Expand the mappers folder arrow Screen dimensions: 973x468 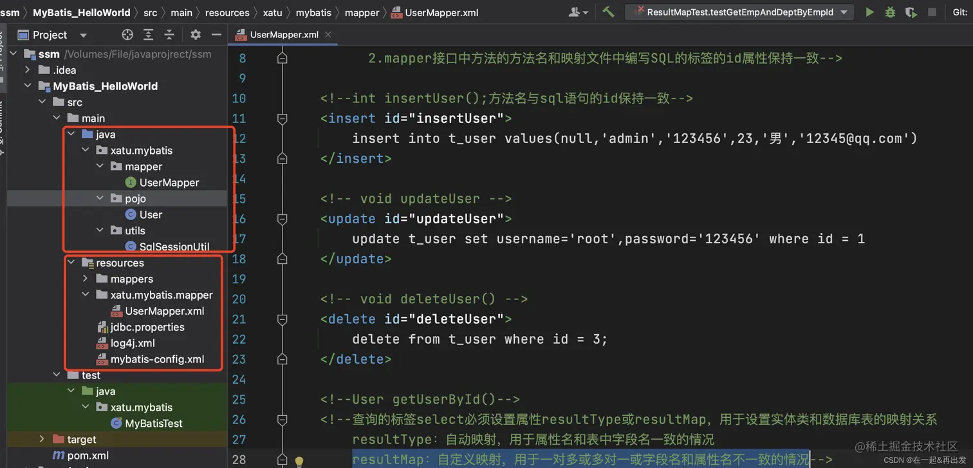[85, 279]
